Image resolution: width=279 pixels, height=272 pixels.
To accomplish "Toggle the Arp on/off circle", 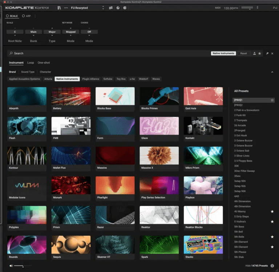I will [x=23, y=16].
